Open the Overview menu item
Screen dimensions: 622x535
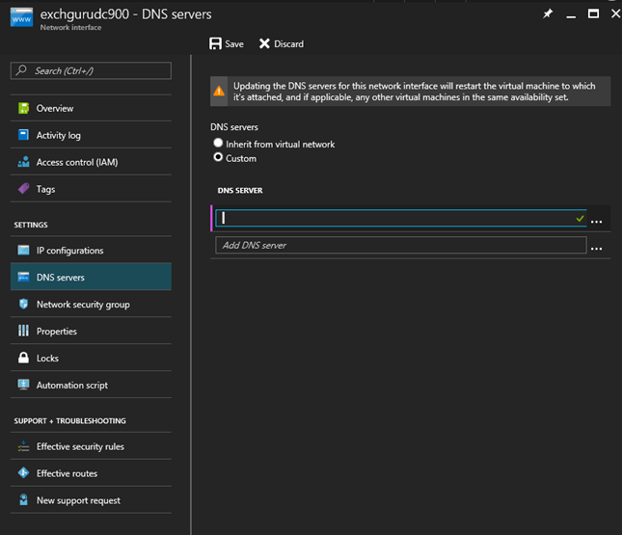(x=91, y=108)
